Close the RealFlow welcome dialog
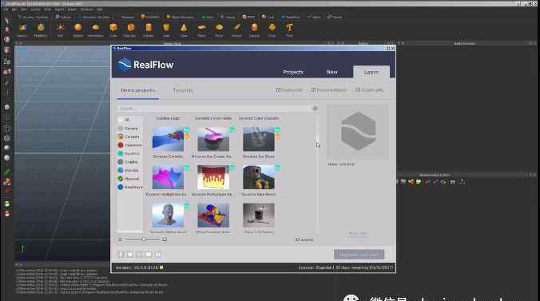 393,48
